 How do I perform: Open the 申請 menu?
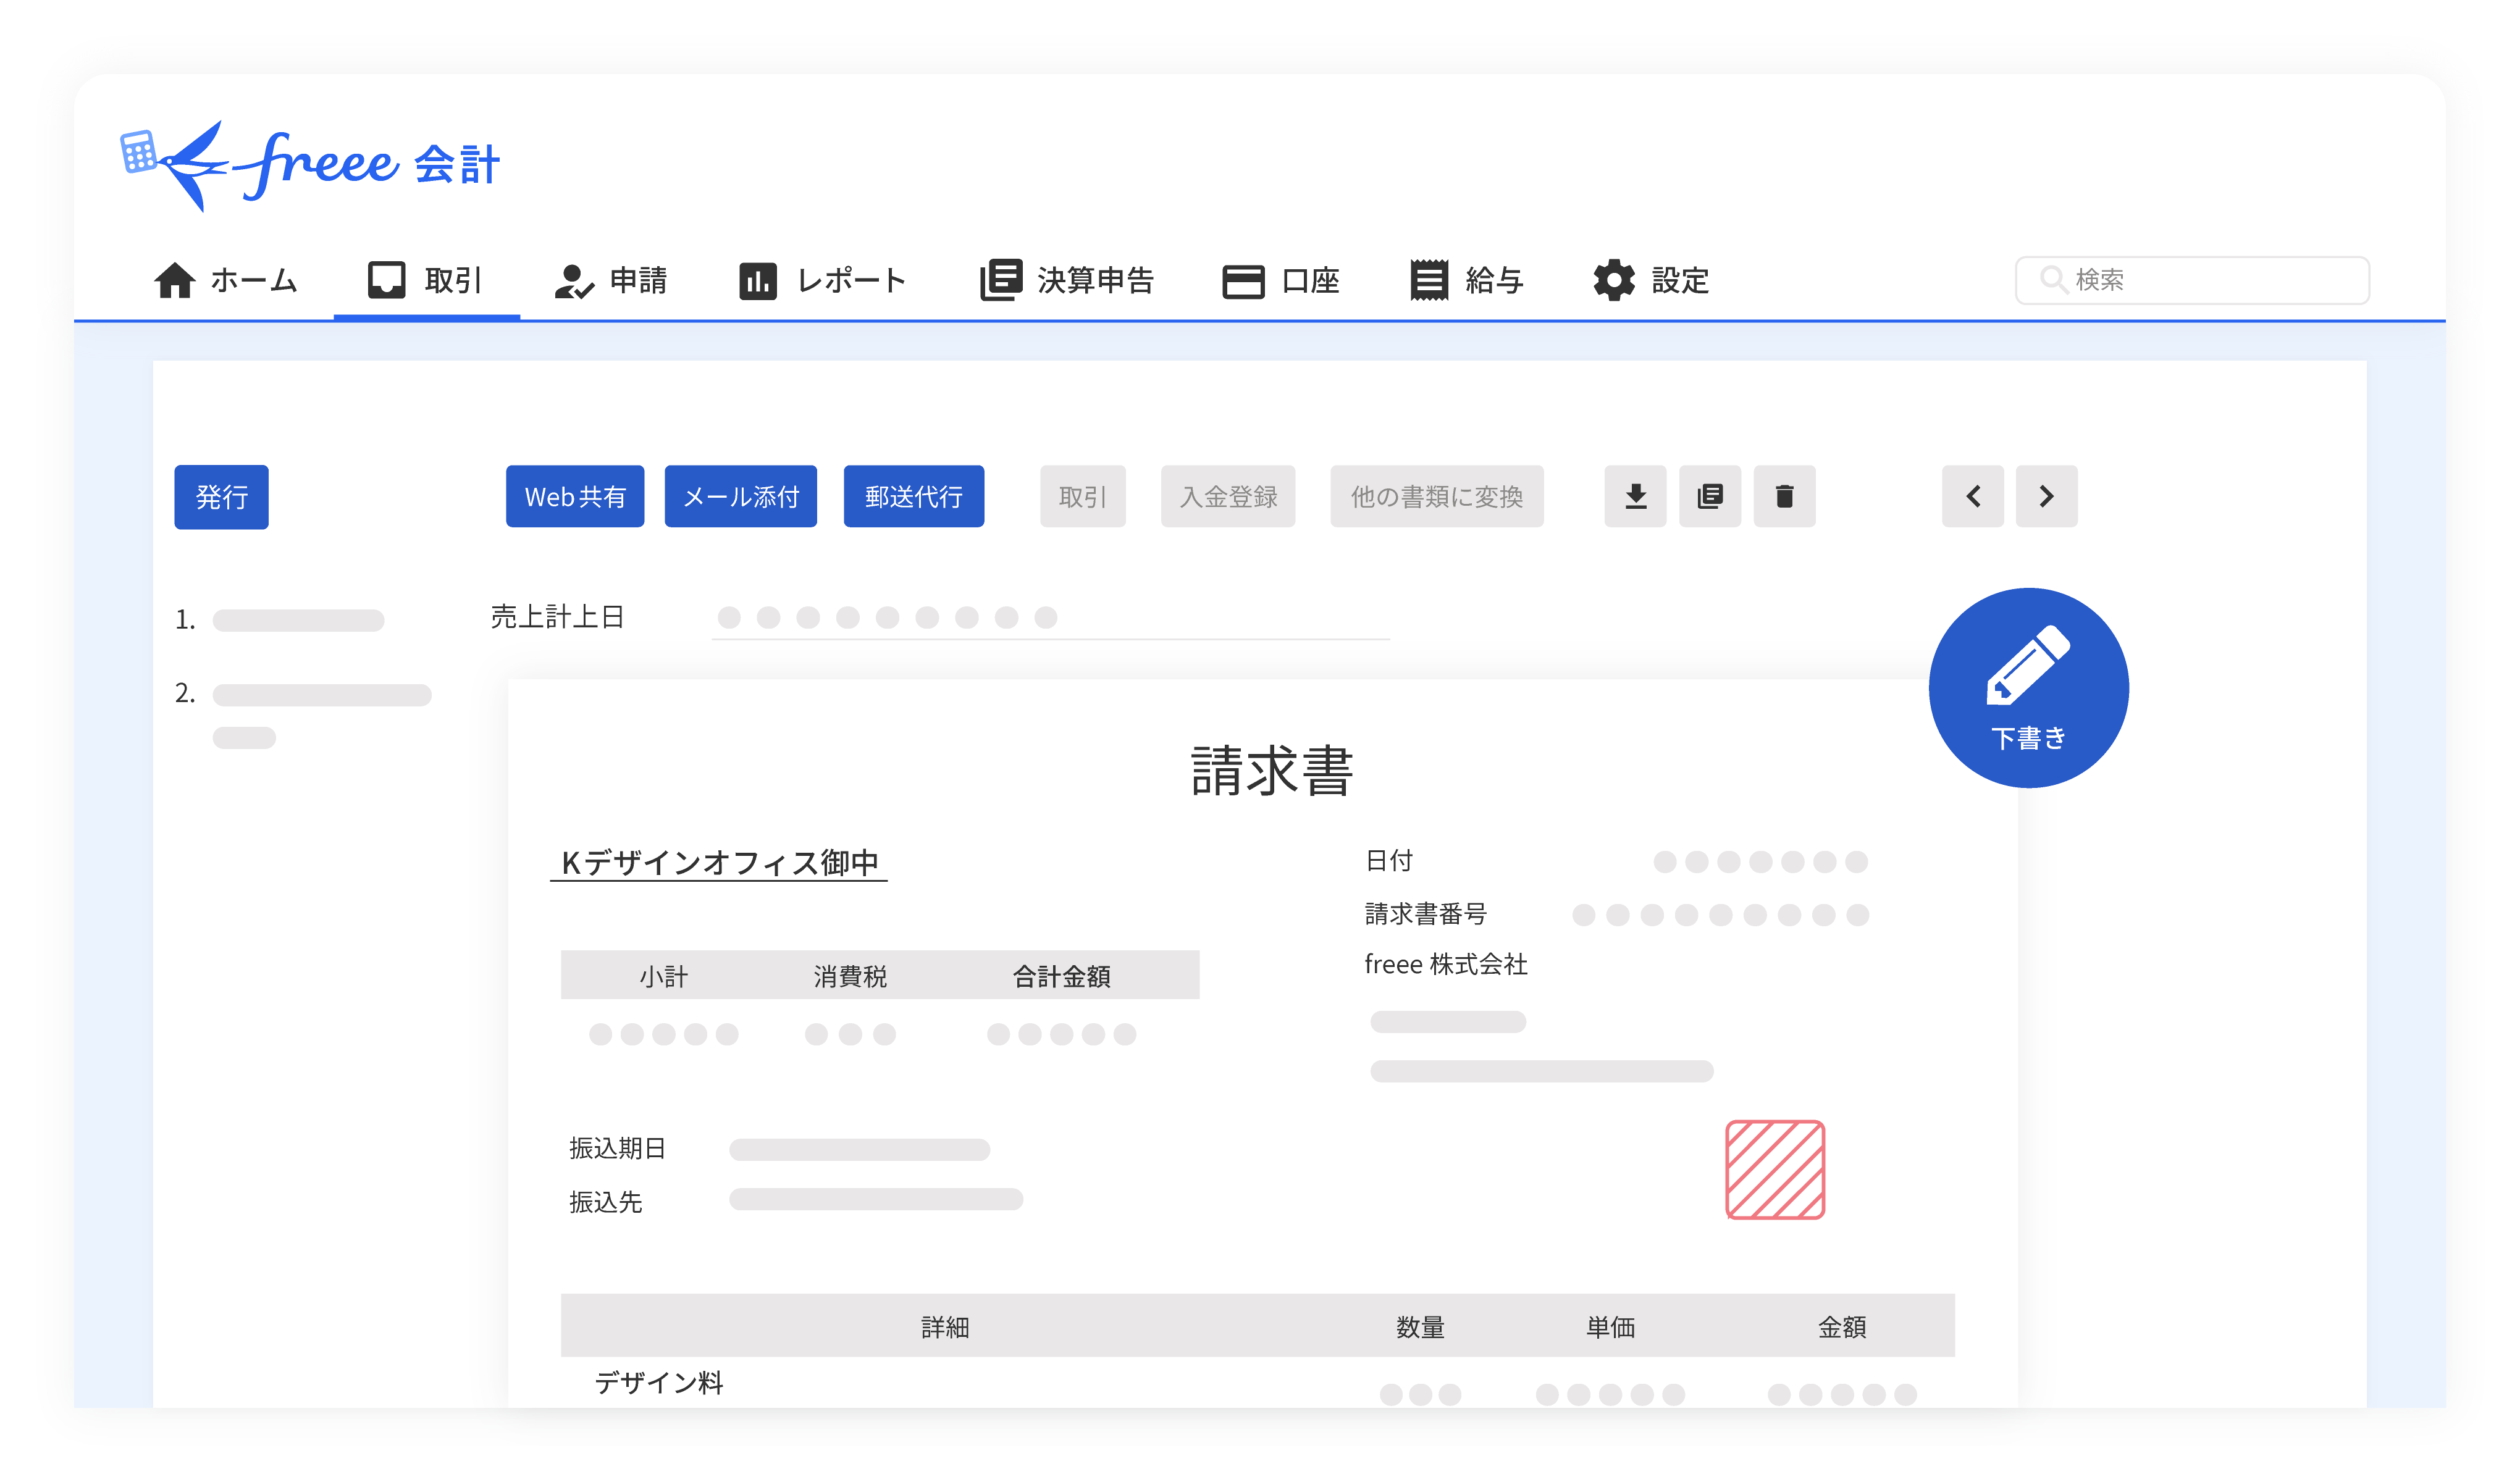[x=611, y=280]
